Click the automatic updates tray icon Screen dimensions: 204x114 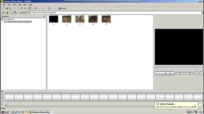[x=196, y=112]
